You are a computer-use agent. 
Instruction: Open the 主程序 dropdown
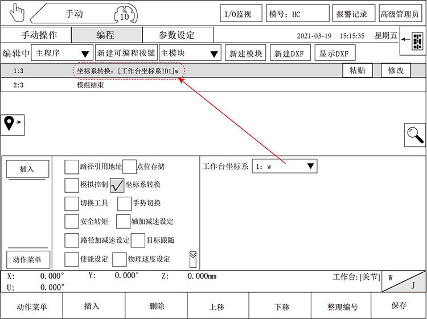tap(63, 54)
